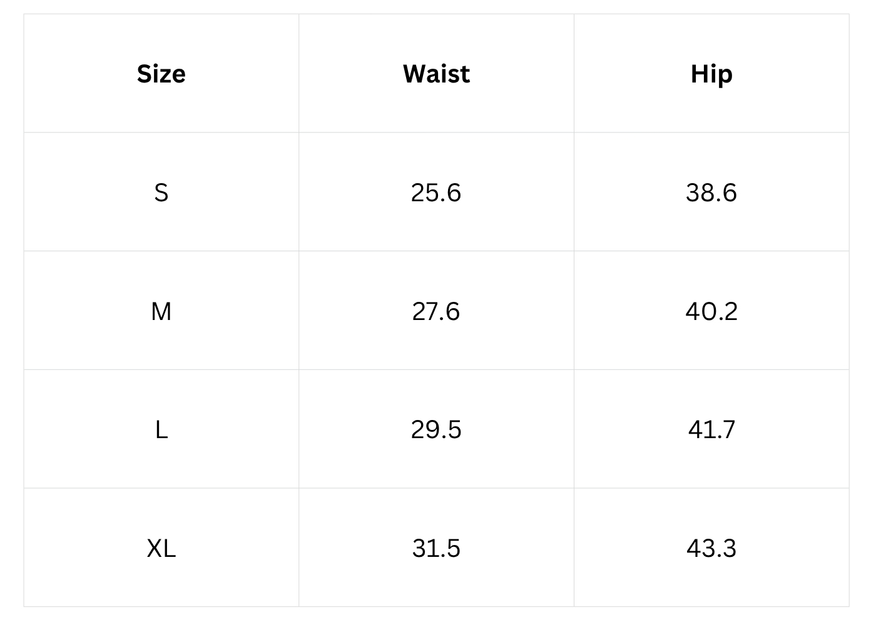876x625 pixels.
Task: Select waist value 25.6
Action: pyautogui.click(x=436, y=192)
